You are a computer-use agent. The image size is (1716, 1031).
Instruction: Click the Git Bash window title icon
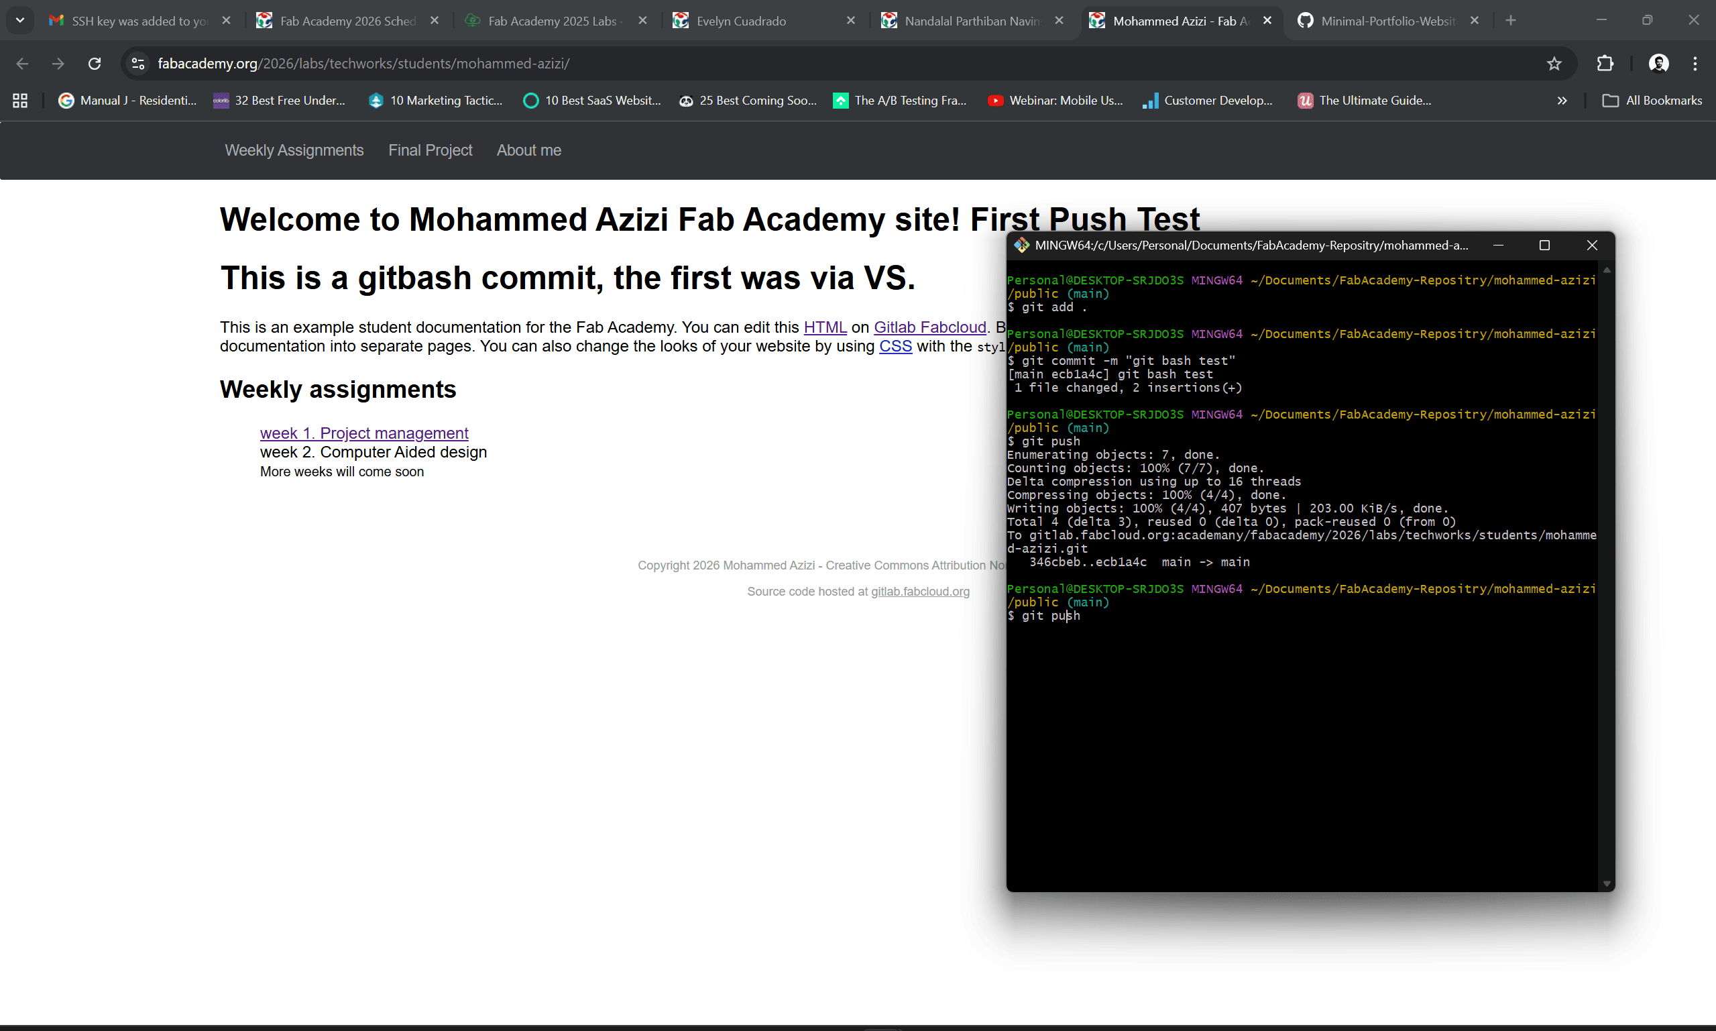[x=1021, y=245]
